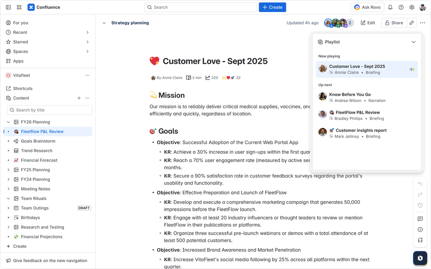Play Customer insights report playlist item

tap(367, 133)
